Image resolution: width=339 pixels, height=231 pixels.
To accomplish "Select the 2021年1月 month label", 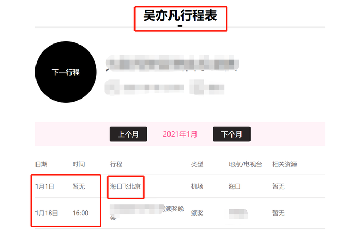I will (x=180, y=134).
